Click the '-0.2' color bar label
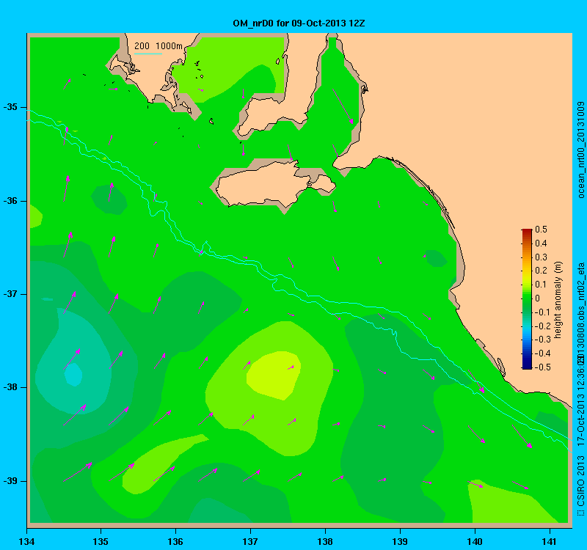 click(542, 326)
